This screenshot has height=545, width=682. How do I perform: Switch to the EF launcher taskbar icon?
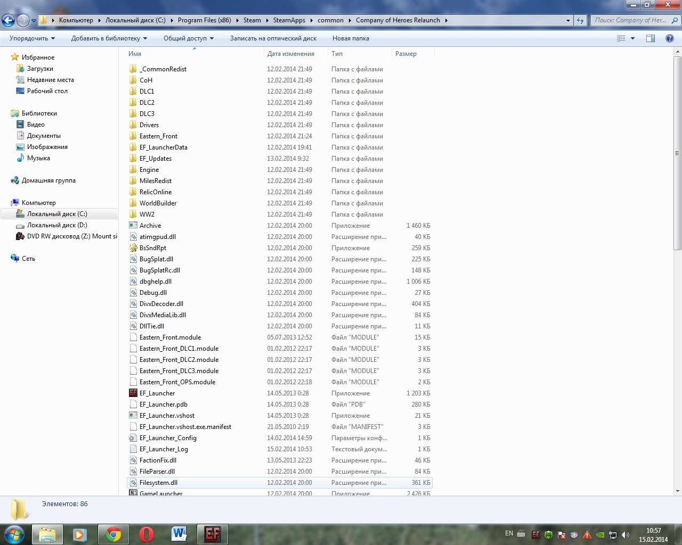pos(213,534)
